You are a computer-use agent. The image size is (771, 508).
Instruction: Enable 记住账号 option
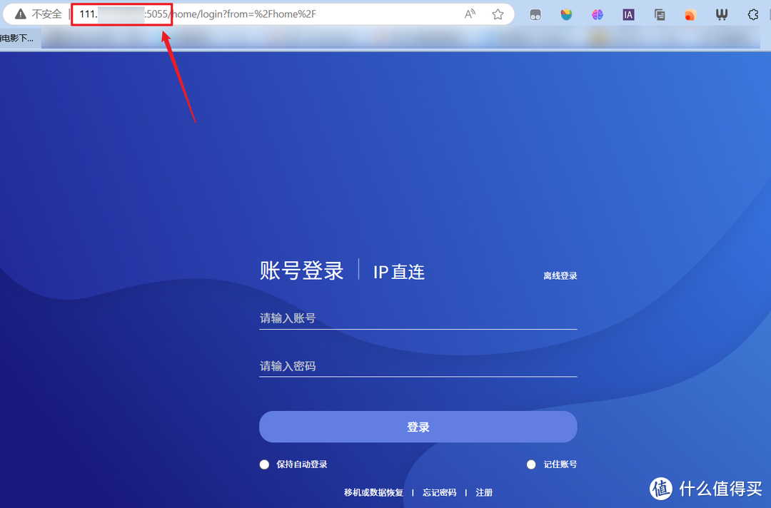[x=531, y=464]
